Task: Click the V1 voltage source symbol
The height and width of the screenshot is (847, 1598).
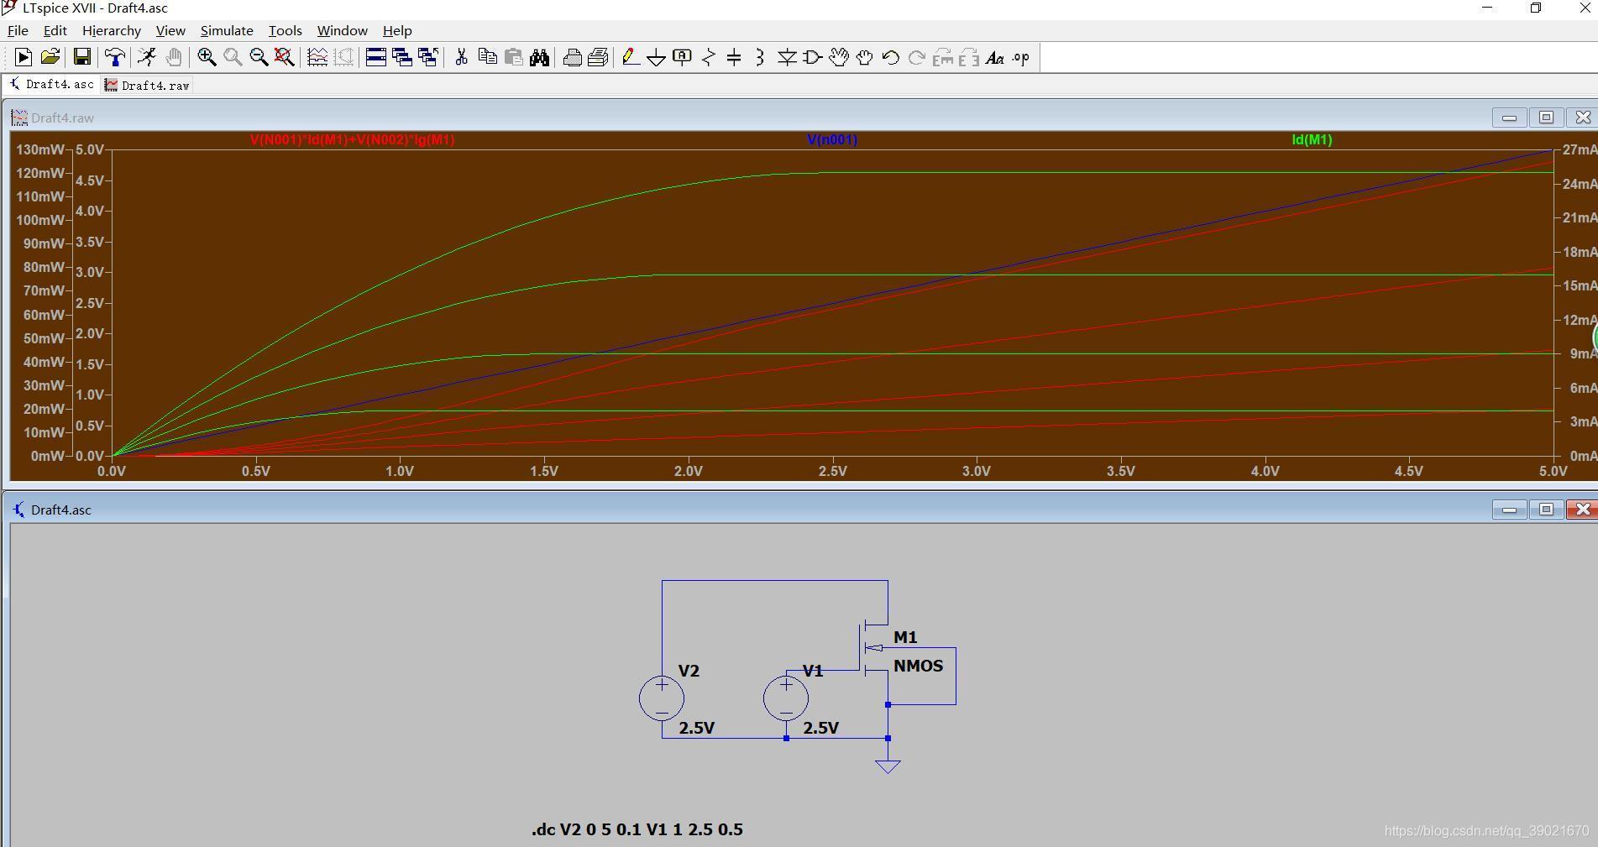Action: point(786,698)
